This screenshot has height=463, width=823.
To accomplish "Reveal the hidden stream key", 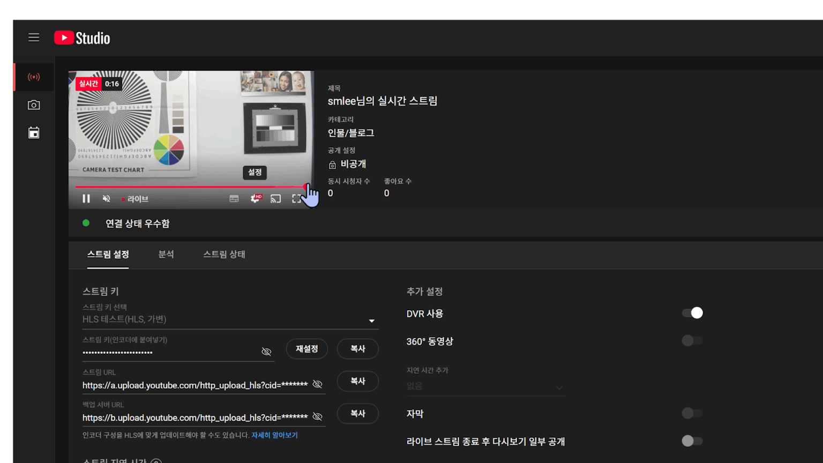I will pyautogui.click(x=266, y=352).
